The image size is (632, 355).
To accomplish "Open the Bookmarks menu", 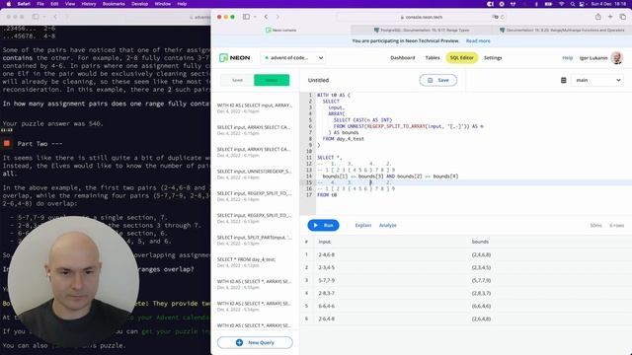I will point(114,4).
